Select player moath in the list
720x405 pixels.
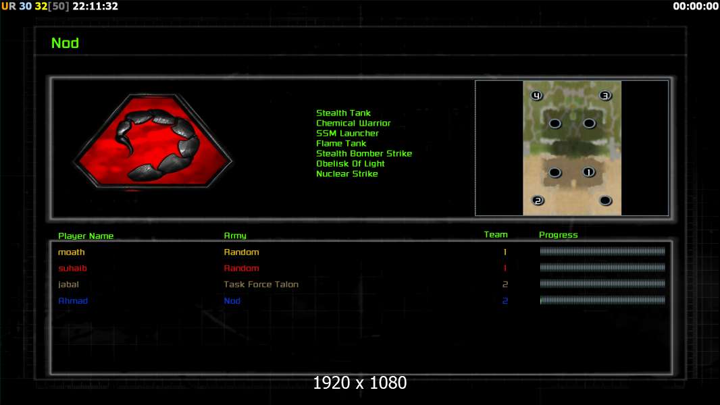(x=71, y=252)
